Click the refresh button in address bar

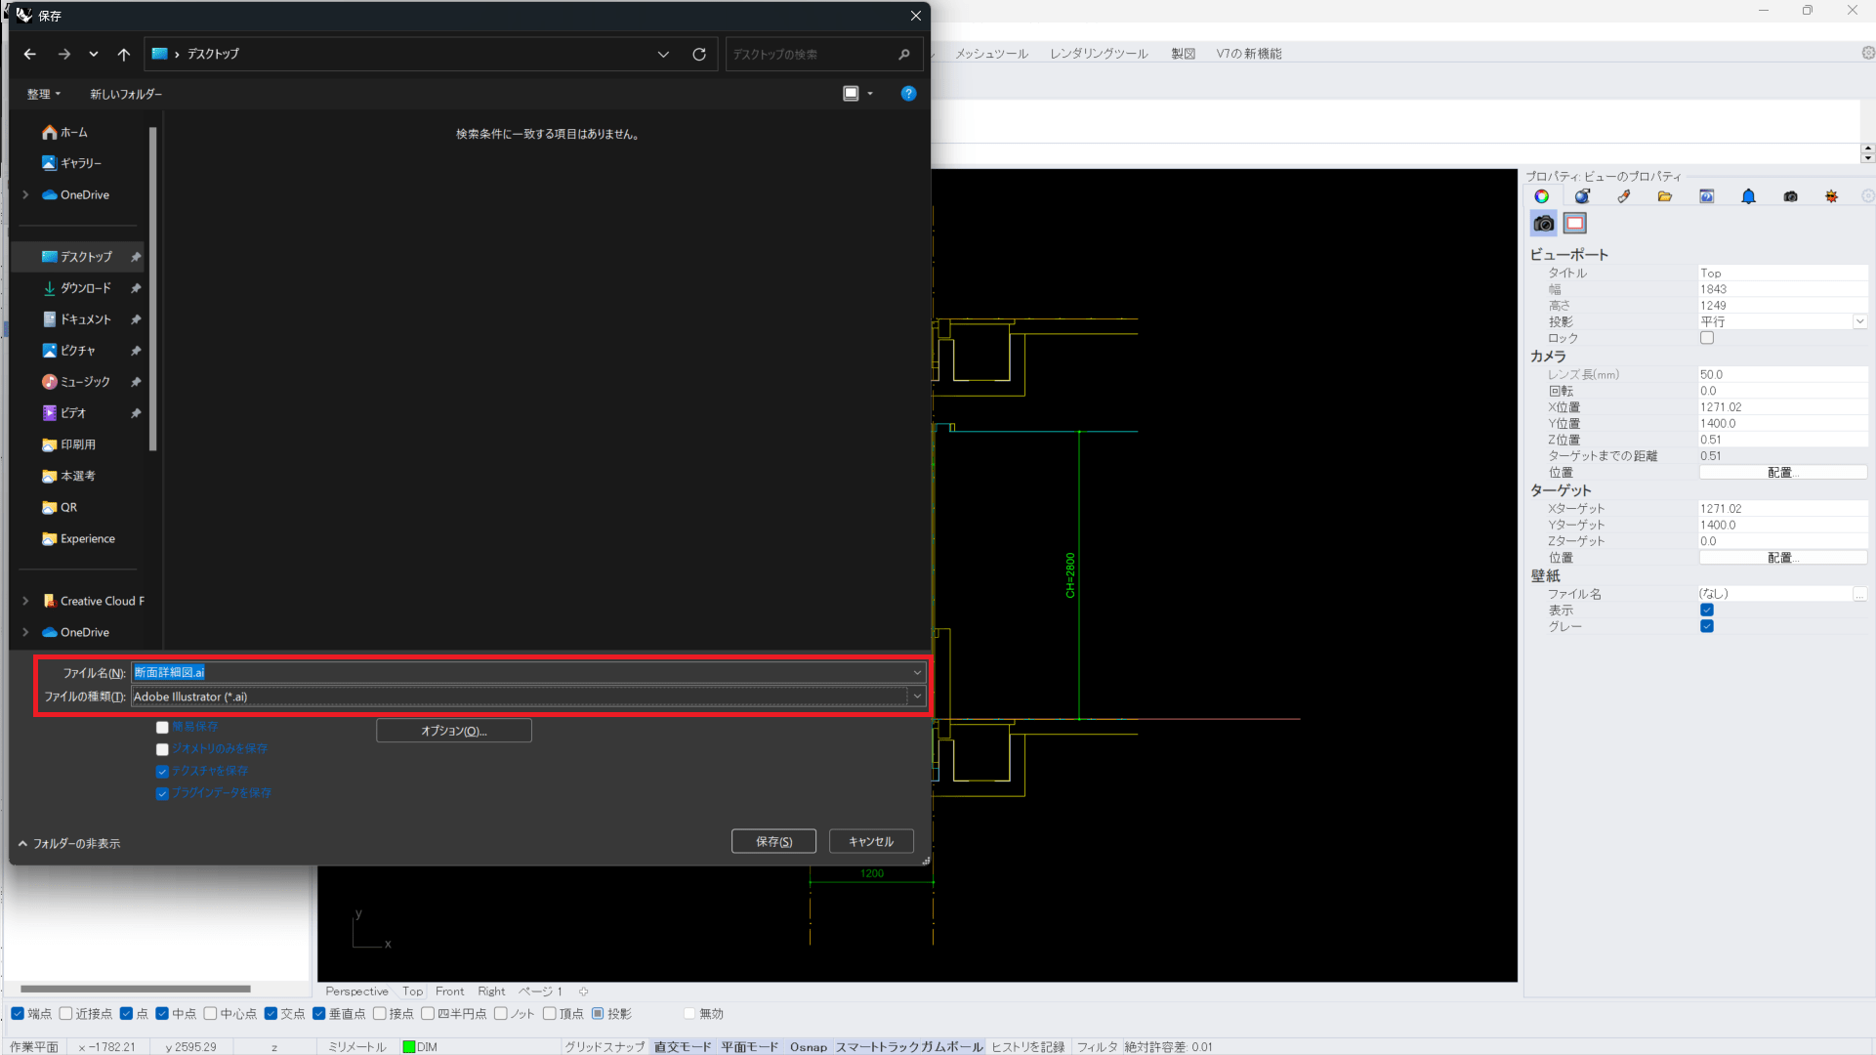[699, 54]
